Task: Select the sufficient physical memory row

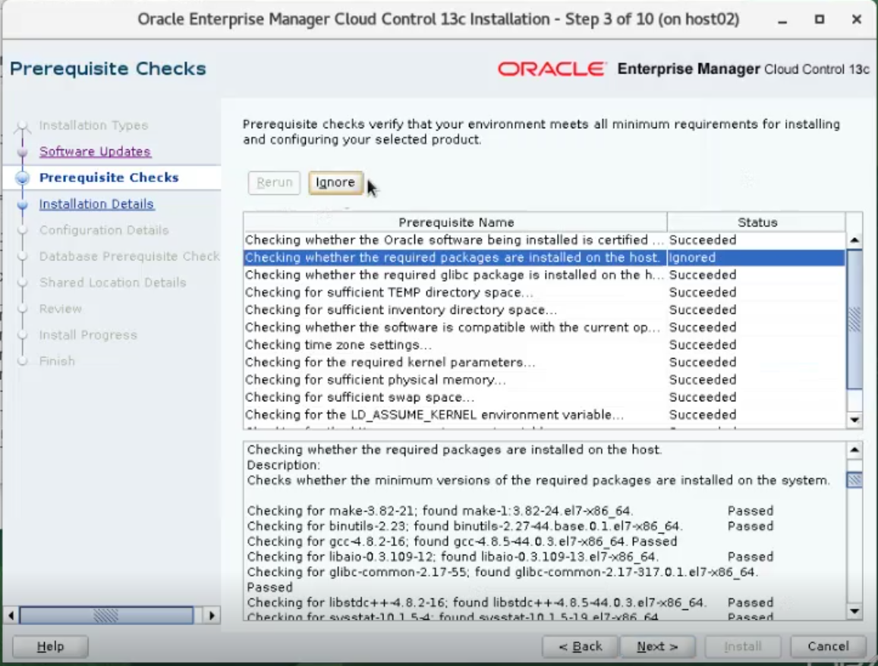Action: click(x=544, y=379)
